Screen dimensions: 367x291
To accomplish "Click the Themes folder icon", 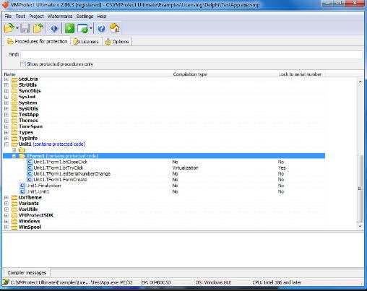I will [14, 121].
